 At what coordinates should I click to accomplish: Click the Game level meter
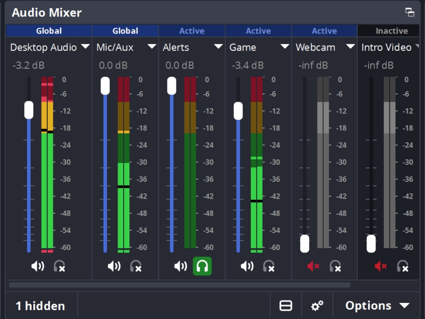pos(257,165)
